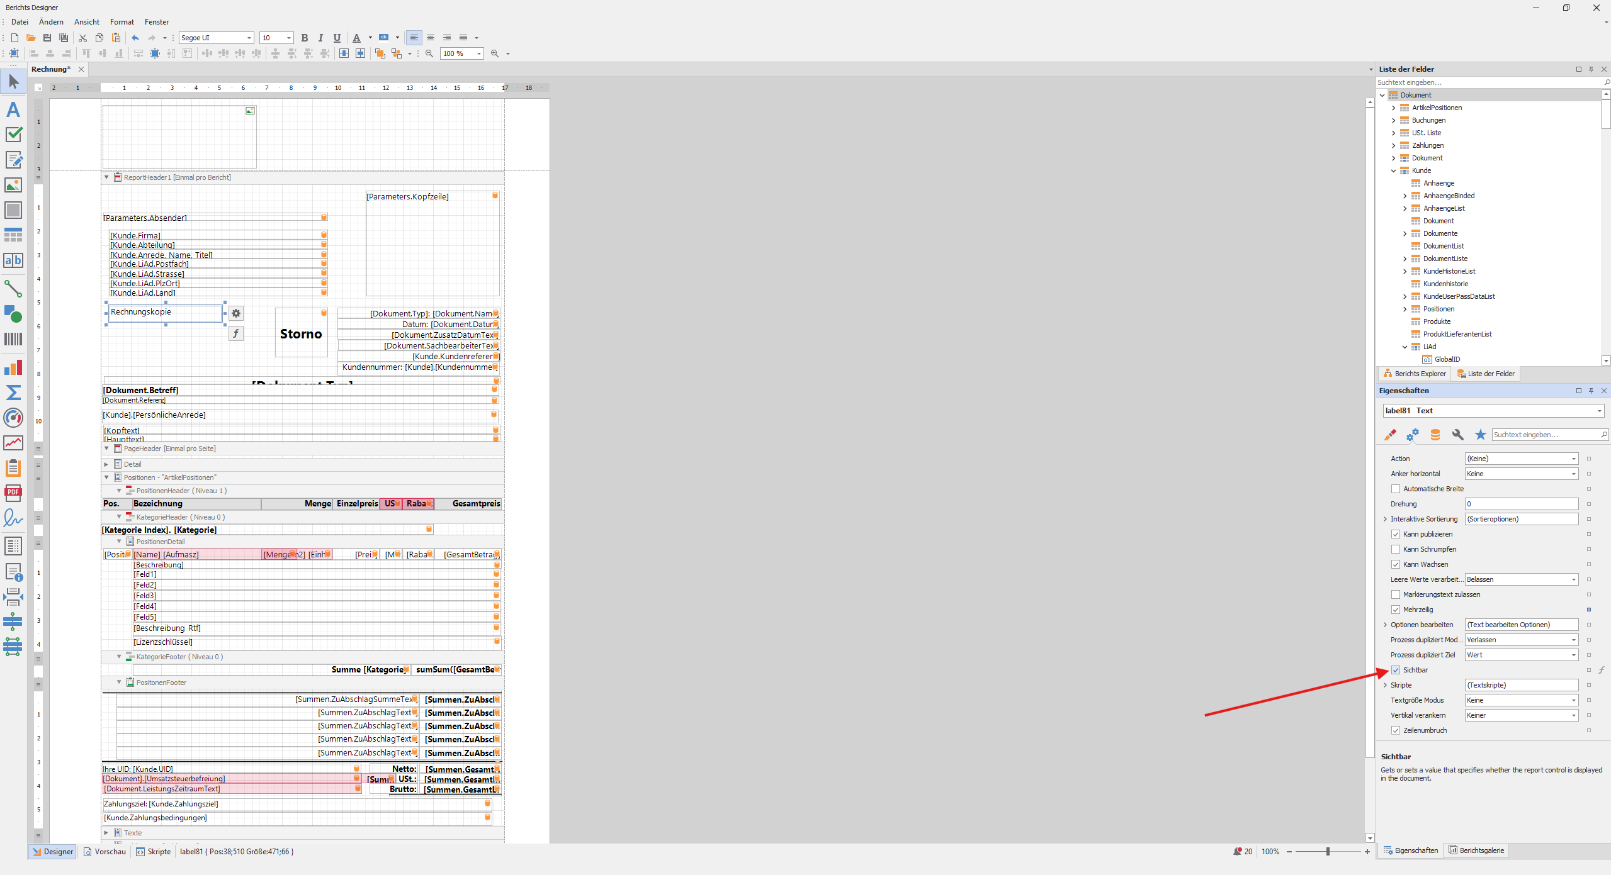This screenshot has height=875, width=1611.
Task: Click the Zoom in magnifier icon
Action: coord(495,53)
